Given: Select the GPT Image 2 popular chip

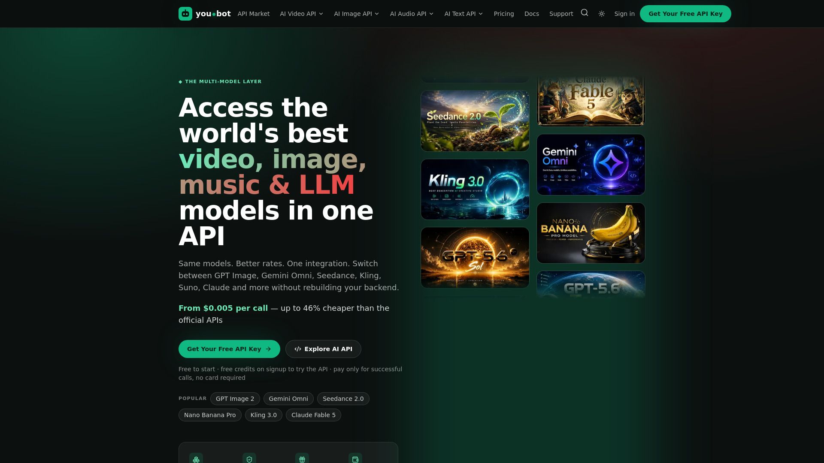Looking at the screenshot, I should (x=235, y=399).
